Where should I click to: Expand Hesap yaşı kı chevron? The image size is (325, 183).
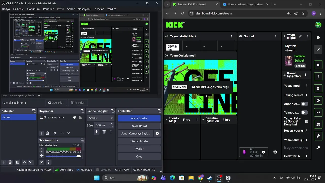pos(306,131)
